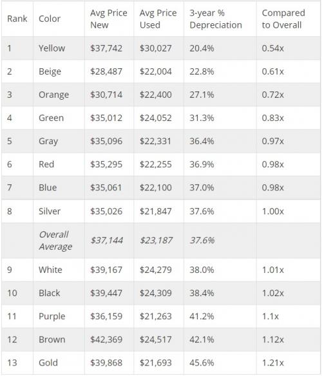Click the Beige row's $28,487 price
Viewport: 322px width, 376px height.
coord(106,71)
